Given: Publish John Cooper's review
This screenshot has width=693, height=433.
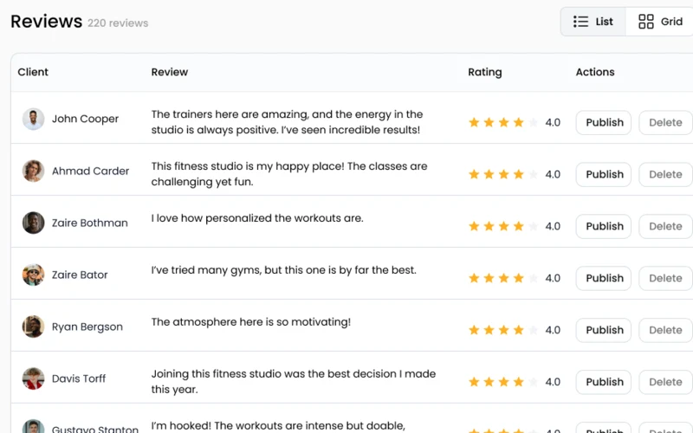Looking at the screenshot, I should tap(604, 122).
